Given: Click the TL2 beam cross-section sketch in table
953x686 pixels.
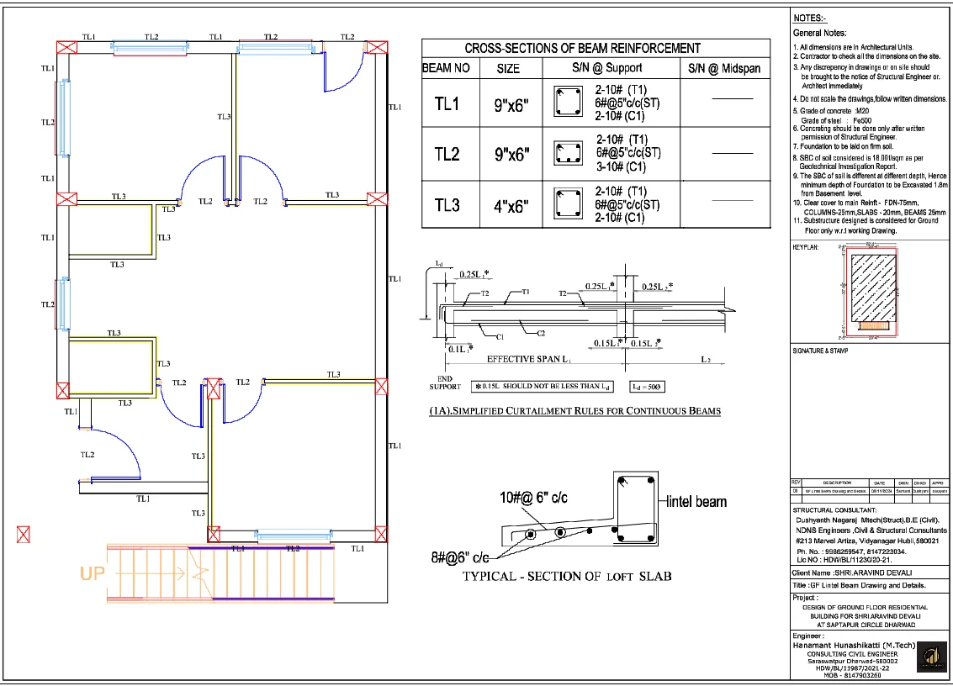Looking at the screenshot, I should [569, 152].
